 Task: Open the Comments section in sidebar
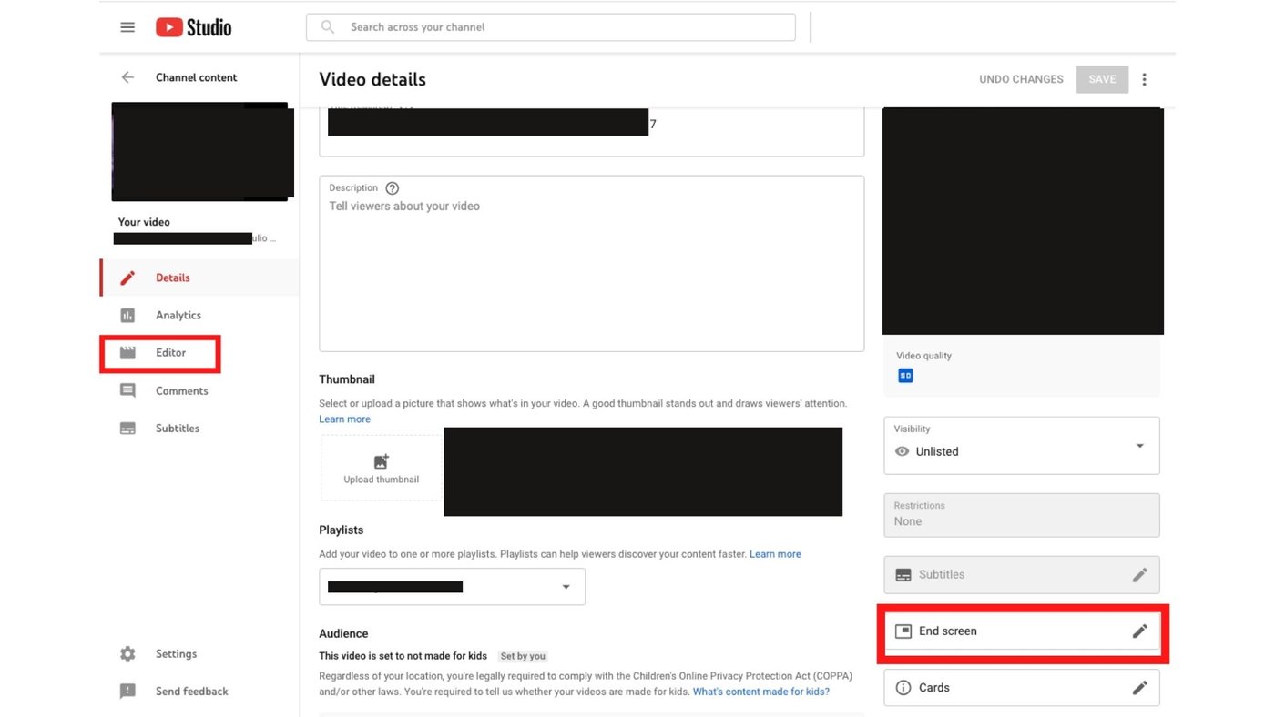point(181,390)
